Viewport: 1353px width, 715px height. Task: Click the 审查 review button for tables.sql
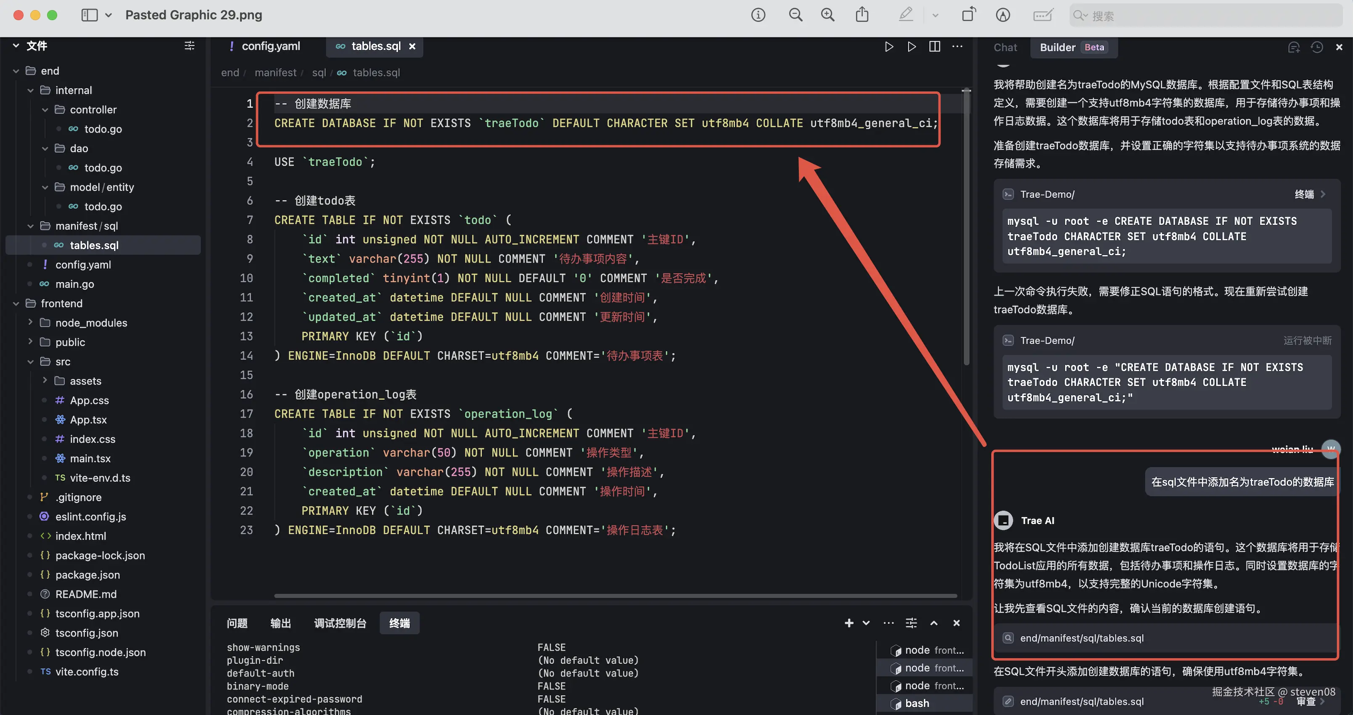tap(1306, 702)
